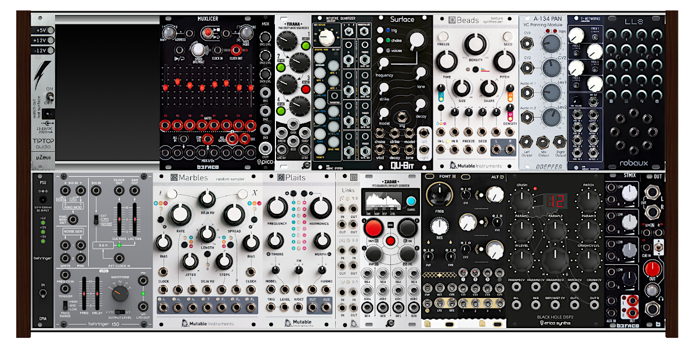Click the Beads SIZE knob

[x=461, y=89]
